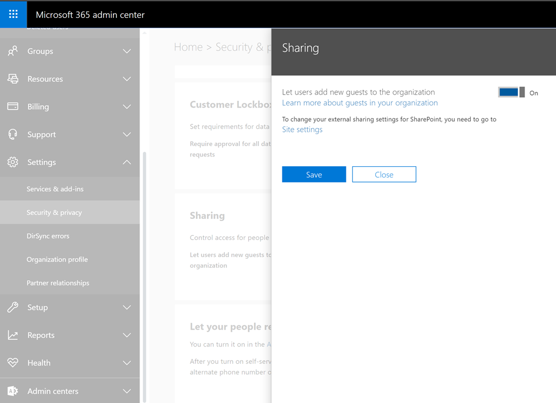The width and height of the screenshot is (556, 403).
Task: Click the Health heart icon
Action: pos(12,363)
